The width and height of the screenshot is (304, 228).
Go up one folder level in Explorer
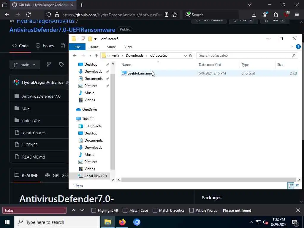point(96,56)
